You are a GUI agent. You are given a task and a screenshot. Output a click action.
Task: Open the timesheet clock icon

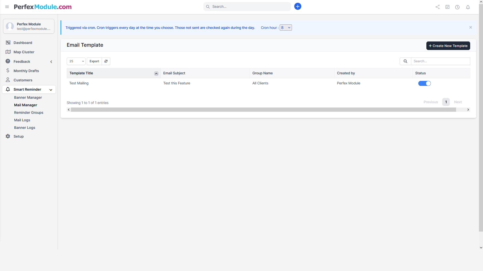coord(457,7)
